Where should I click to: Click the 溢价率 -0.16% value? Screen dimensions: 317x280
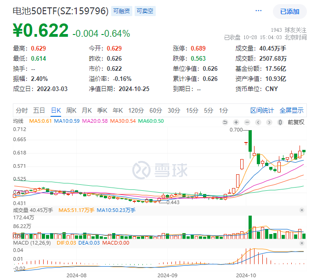click(122, 79)
